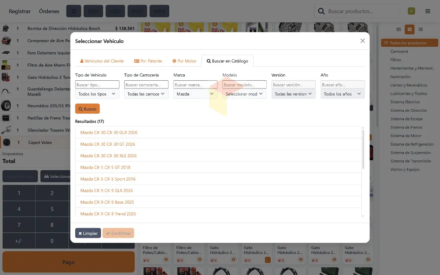
Task: Select the Bomba de Dirección Hidráulica Bosch line
Action: 68,28
